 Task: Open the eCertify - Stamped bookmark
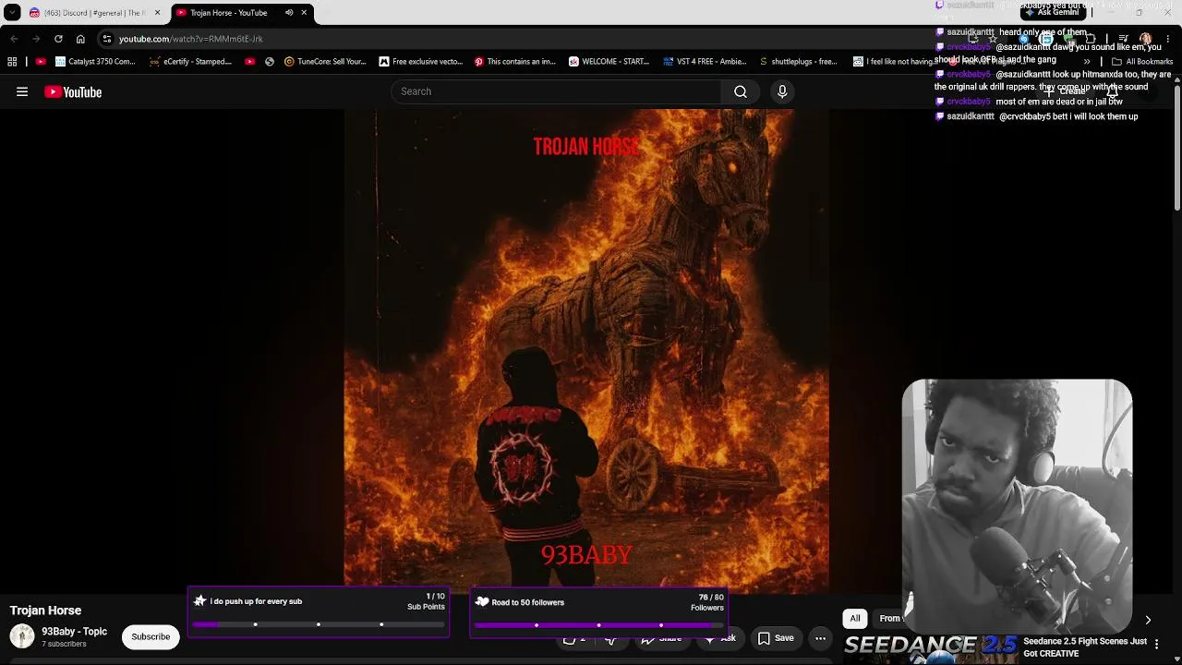point(190,62)
